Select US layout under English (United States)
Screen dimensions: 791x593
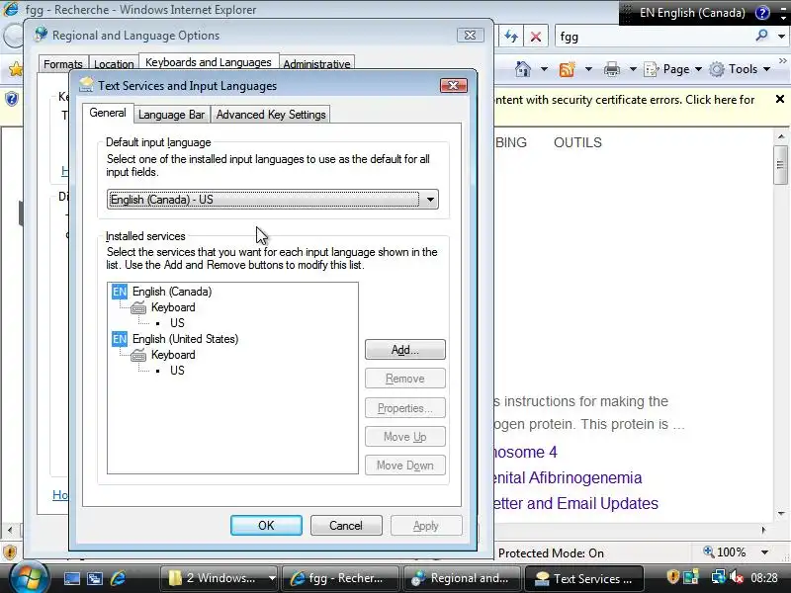click(177, 370)
